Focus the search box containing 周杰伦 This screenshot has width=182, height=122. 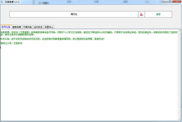pyautogui.click(x=74, y=14)
